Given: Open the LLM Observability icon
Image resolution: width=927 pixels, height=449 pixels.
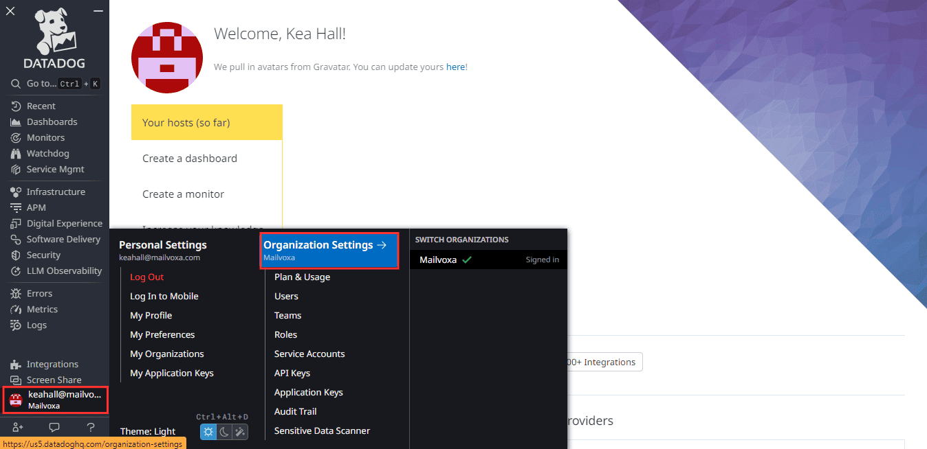Looking at the screenshot, I should [x=16, y=271].
